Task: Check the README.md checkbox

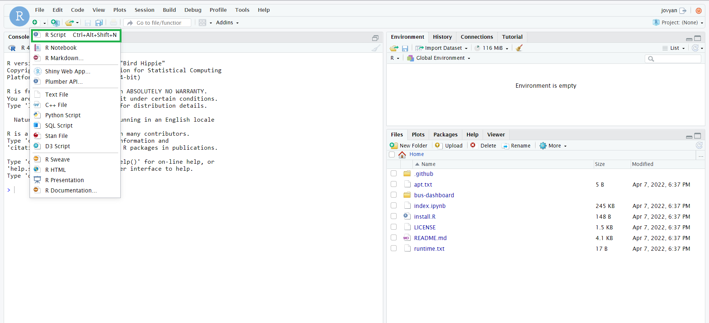Action: pyautogui.click(x=394, y=237)
